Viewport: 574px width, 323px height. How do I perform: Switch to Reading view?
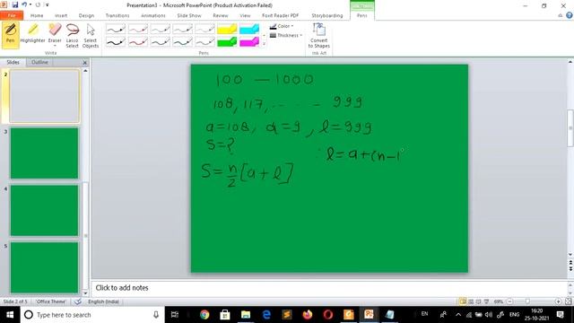[478, 301]
